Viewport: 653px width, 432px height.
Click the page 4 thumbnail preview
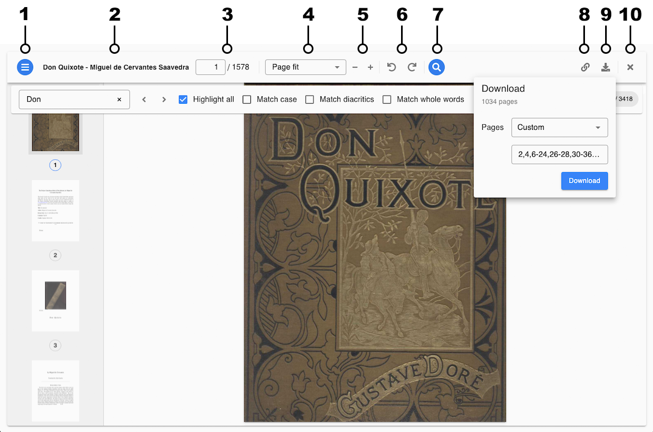point(56,391)
